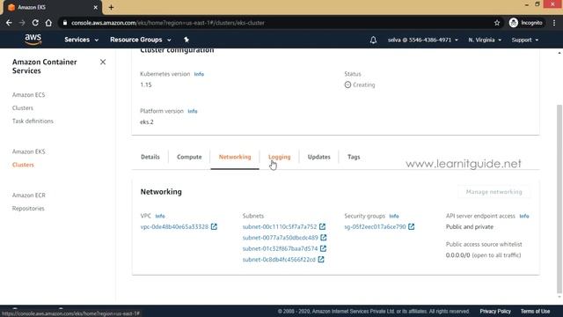Expand the Services dropdown
The width and height of the screenshot is (563, 317).
click(x=81, y=40)
